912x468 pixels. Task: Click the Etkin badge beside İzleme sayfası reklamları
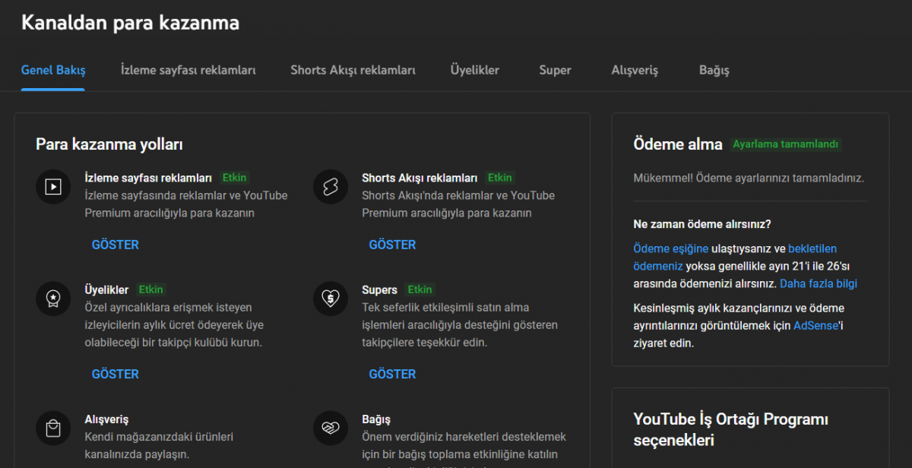click(x=234, y=178)
